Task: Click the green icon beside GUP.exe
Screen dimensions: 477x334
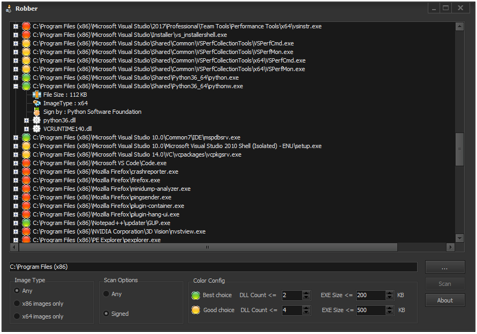Action: 26,223
